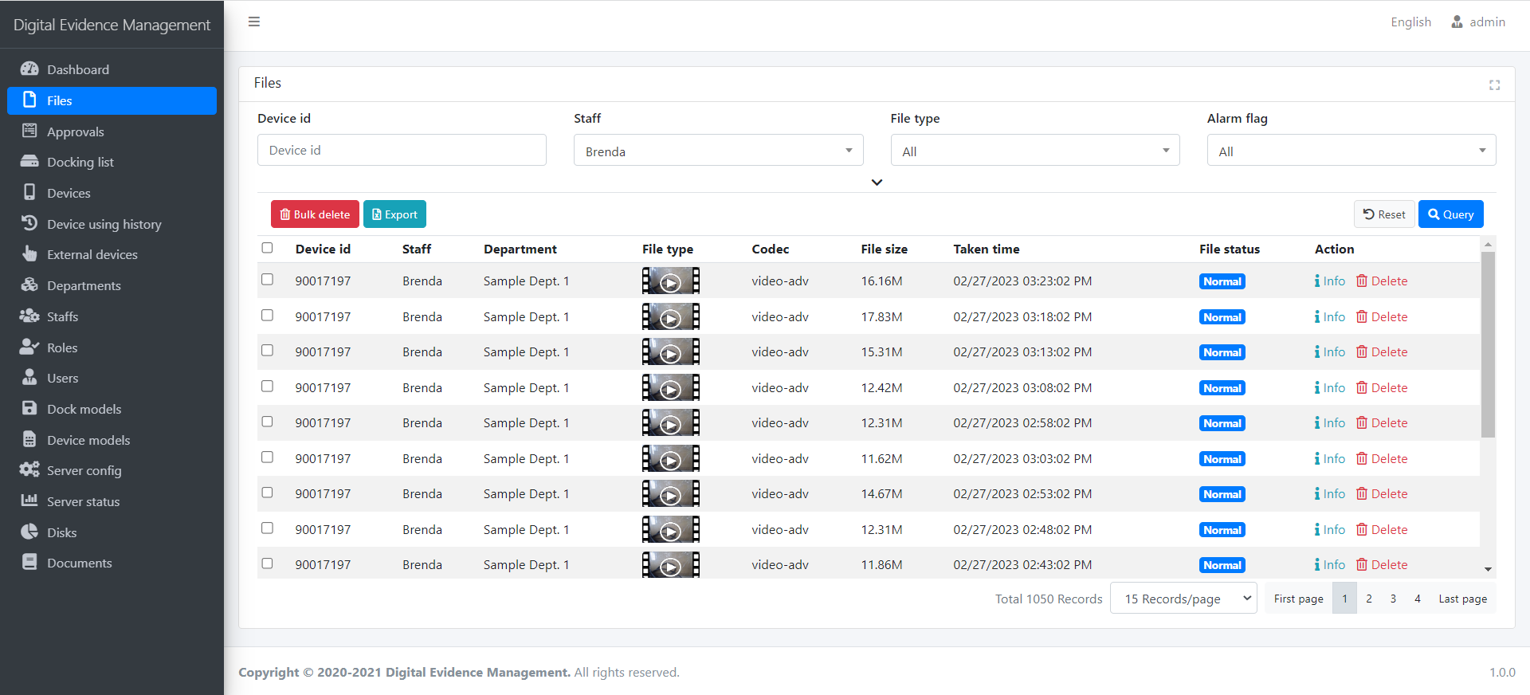The height and width of the screenshot is (695, 1530).
Task: Expand the File type dropdown
Action: point(1034,151)
